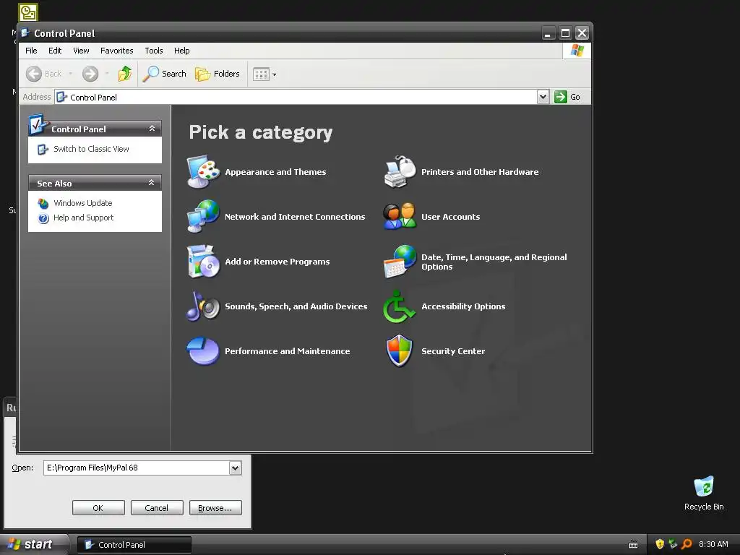Click the Windows Update icon in See Also

(43, 203)
